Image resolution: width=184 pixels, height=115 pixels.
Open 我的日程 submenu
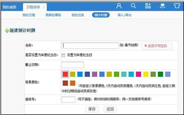(29, 15)
